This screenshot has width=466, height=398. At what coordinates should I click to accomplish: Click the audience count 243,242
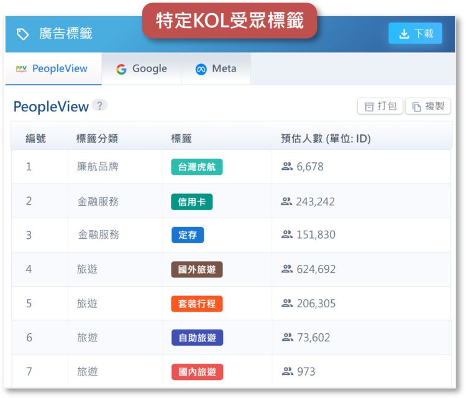(315, 201)
